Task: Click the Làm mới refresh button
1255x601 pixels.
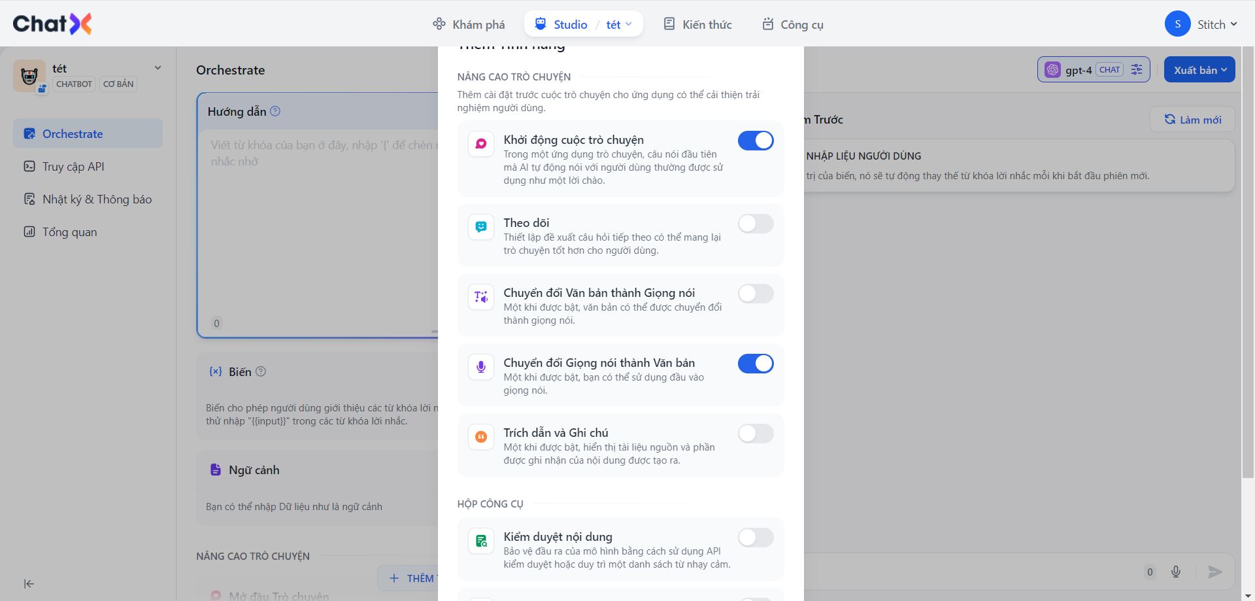Action: coord(1192,120)
